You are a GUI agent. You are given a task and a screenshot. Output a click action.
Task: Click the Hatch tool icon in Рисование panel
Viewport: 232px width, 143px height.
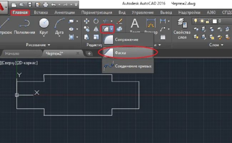[x=71, y=37]
